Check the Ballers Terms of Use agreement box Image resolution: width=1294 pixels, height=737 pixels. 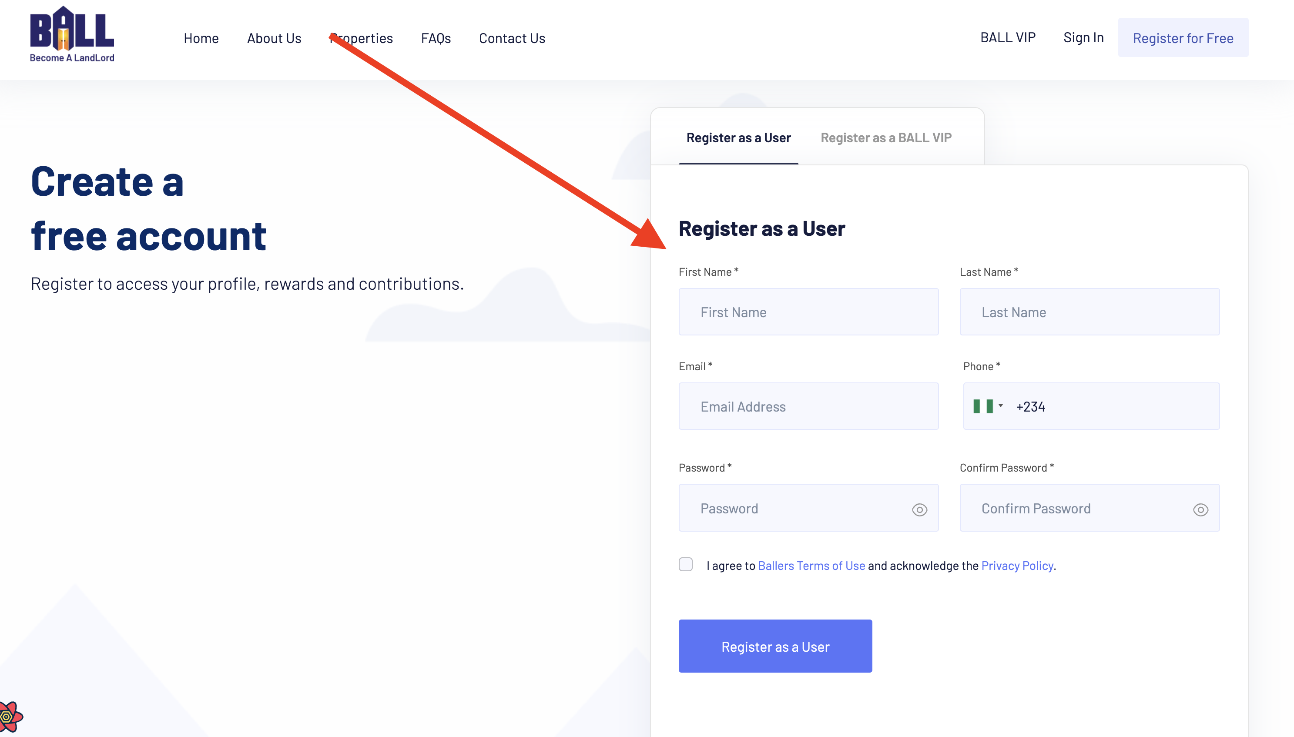pyautogui.click(x=686, y=564)
